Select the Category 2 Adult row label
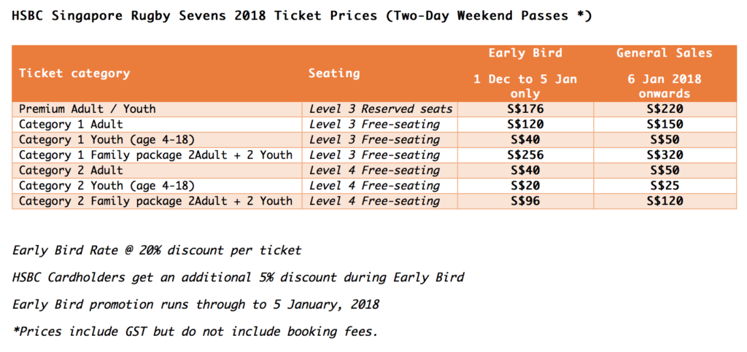The width and height of the screenshot is (747, 352). tap(72, 170)
